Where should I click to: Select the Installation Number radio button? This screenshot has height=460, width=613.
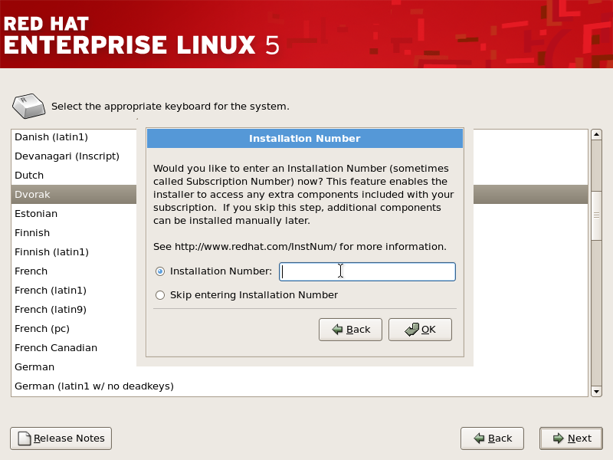click(x=160, y=271)
